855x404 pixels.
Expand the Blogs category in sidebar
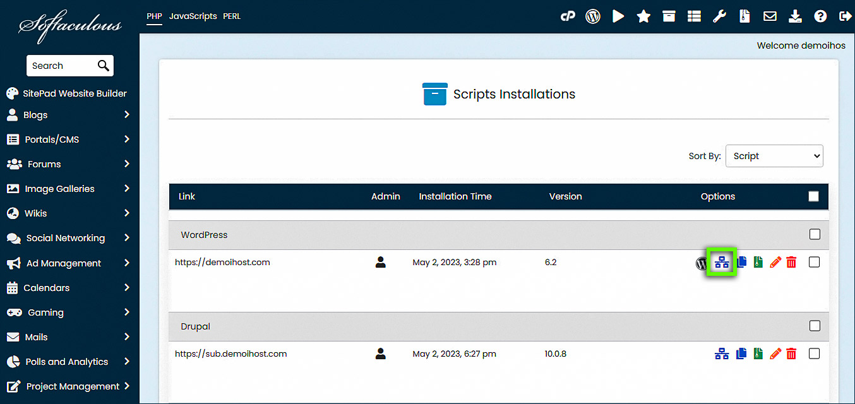pos(69,115)
